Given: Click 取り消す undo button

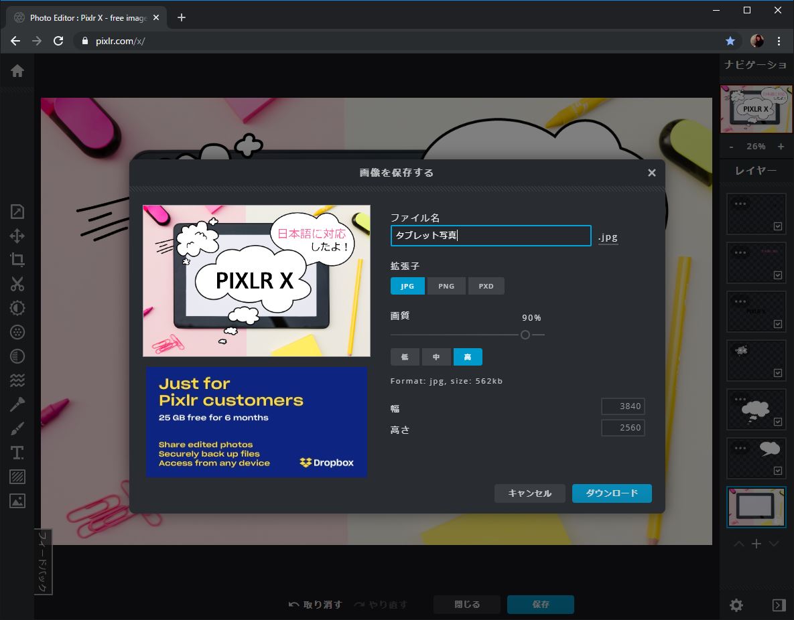Looking at the screenshot, I should pyautogui.click(x=315, y=605).
